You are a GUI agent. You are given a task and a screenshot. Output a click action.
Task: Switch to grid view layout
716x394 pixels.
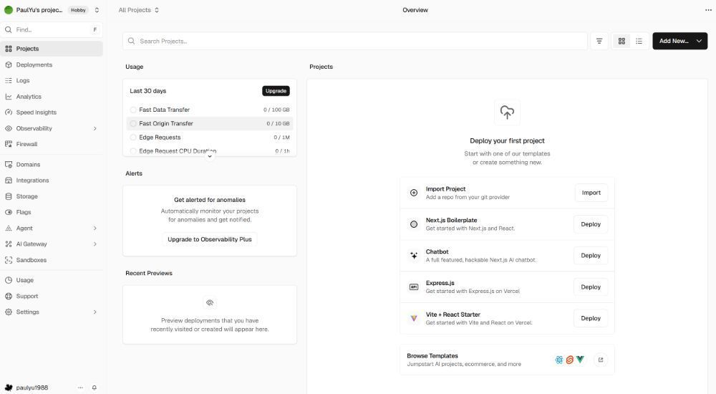pyautogui.click(x=621, y=41)
